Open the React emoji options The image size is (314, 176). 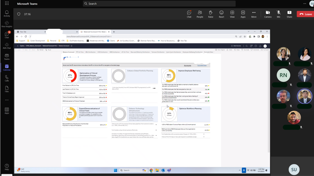(x=221, y=14)
